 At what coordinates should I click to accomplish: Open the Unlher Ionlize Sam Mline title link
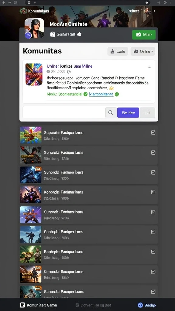[70, 66]
